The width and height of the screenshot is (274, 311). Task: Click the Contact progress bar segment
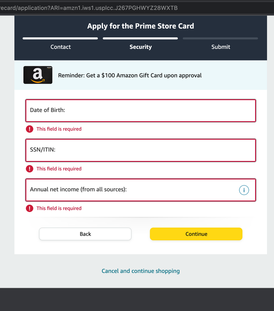click(60, 39)
